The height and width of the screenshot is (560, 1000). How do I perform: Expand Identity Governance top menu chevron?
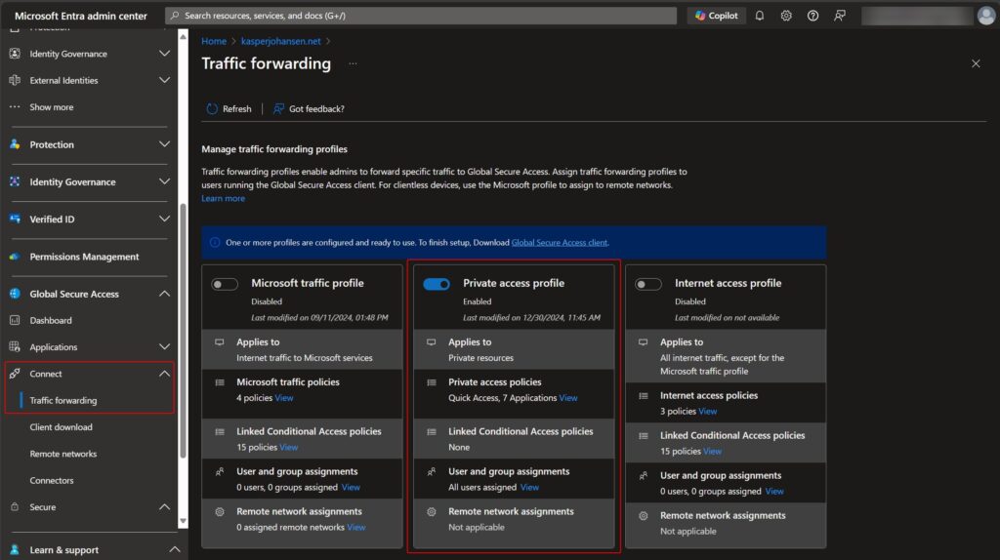(164, 54)
